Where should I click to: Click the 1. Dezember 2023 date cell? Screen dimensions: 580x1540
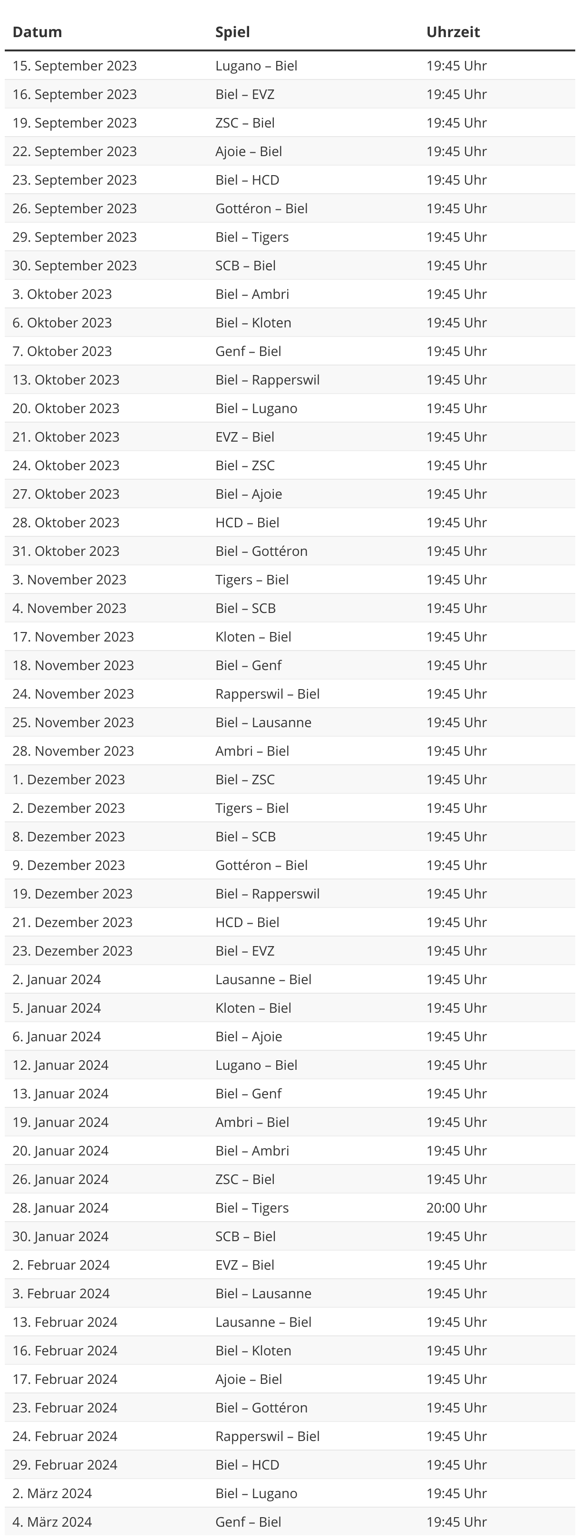68,780
